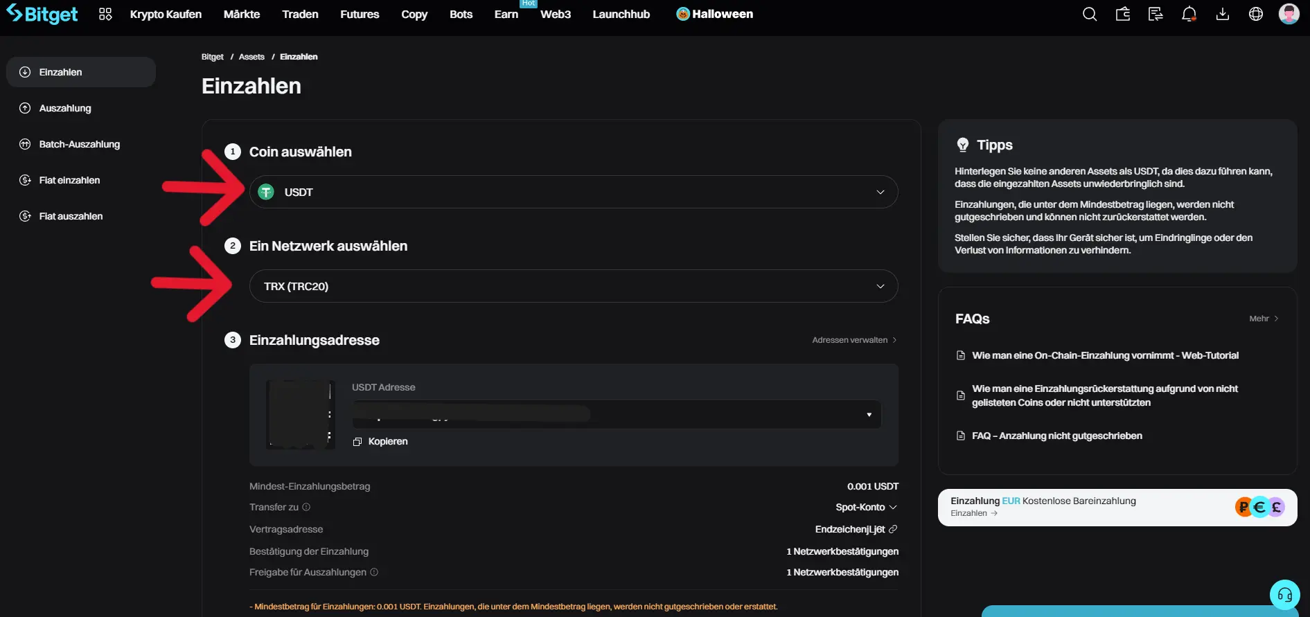Open the Copy menu
The image size is (1310, 617).
click(414, 14)
